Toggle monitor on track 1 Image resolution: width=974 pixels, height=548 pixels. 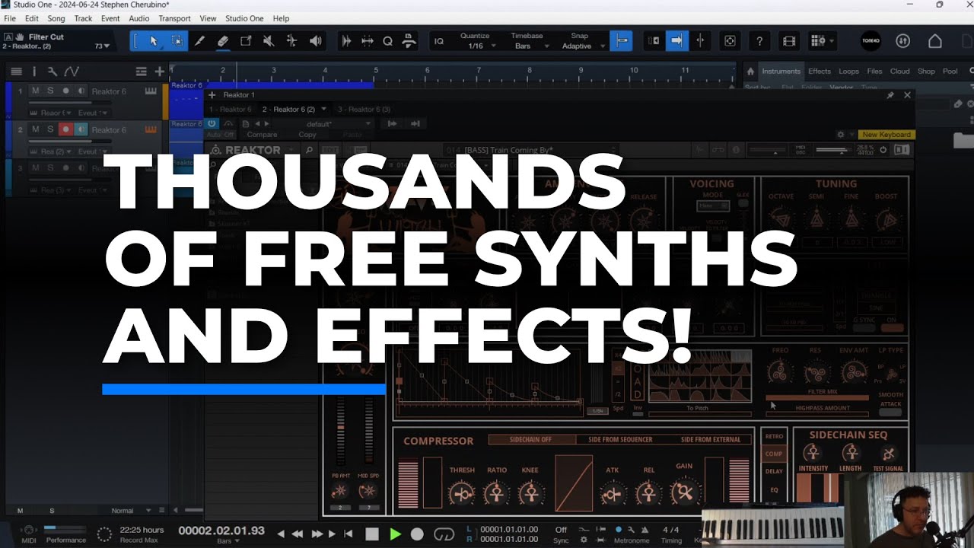coord(81,91)
